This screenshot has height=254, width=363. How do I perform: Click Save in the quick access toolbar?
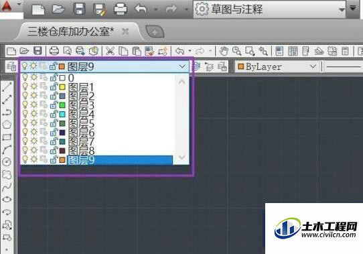[x=79, y=9]
